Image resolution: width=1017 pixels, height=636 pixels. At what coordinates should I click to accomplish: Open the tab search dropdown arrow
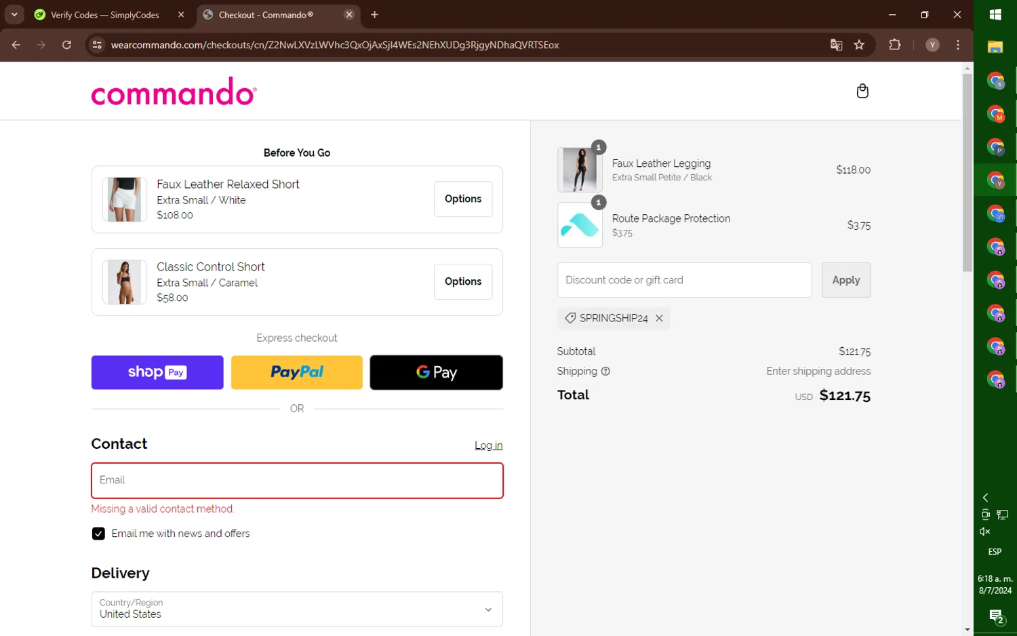(x=14, y=14)
